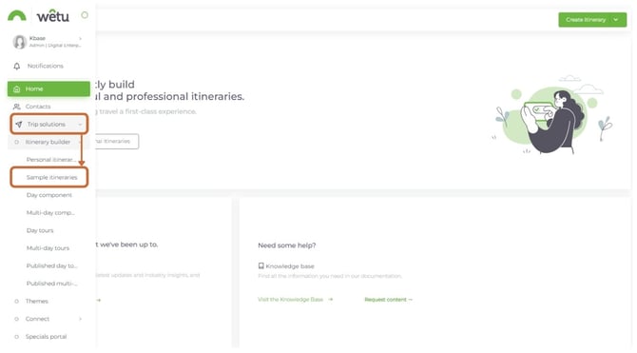Select Home in the sidebar
Viewport: 637px width, 353px height.
[48, 88]
